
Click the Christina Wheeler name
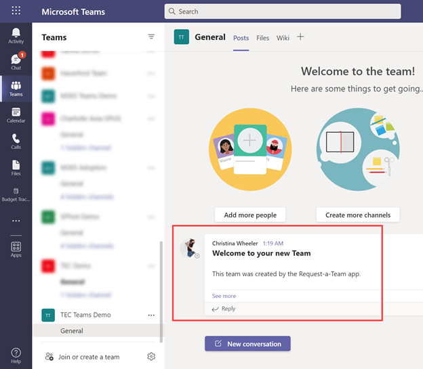(235, 243)
